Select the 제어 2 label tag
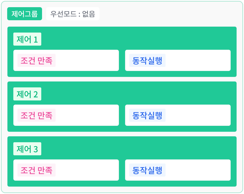This screenshot has height=194, width=244. 27,94
